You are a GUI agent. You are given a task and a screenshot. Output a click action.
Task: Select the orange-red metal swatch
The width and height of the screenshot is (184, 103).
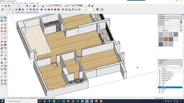tap(166, 39)
